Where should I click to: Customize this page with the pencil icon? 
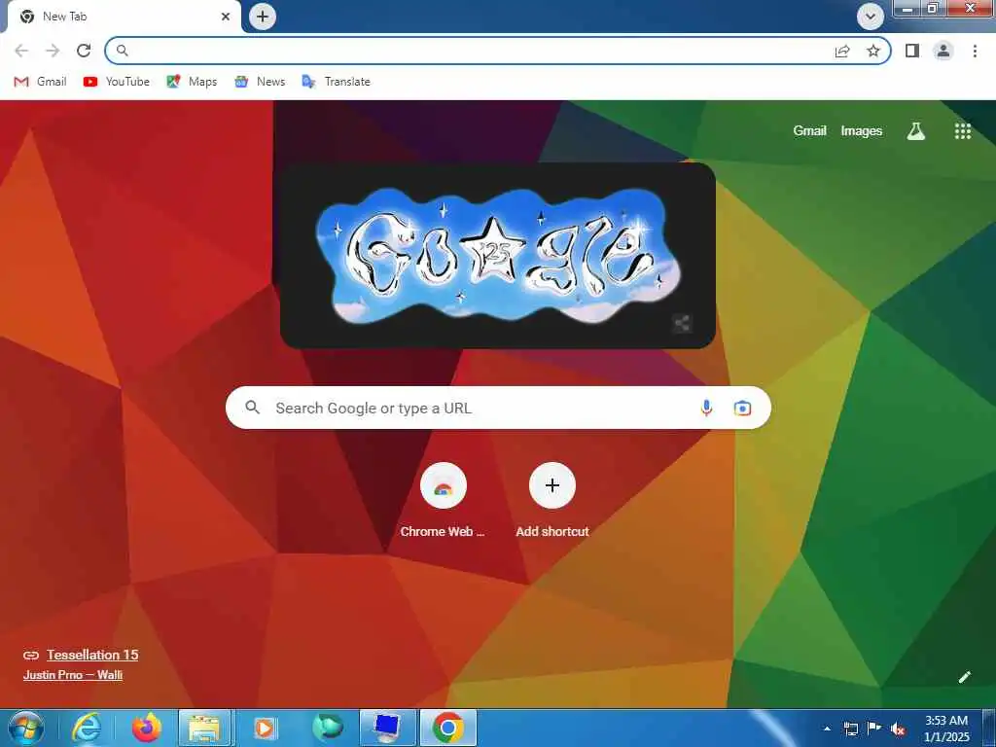point(964,677)
